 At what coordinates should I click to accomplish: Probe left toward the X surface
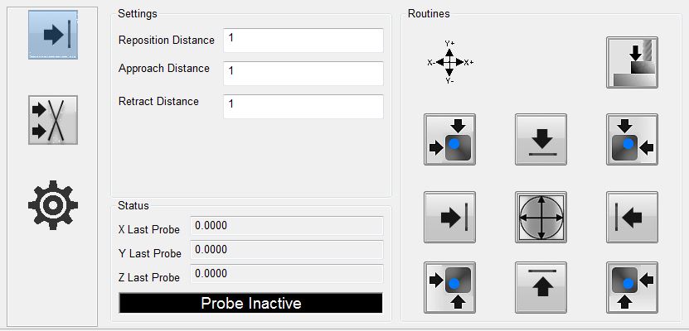[x=632, y=217]
